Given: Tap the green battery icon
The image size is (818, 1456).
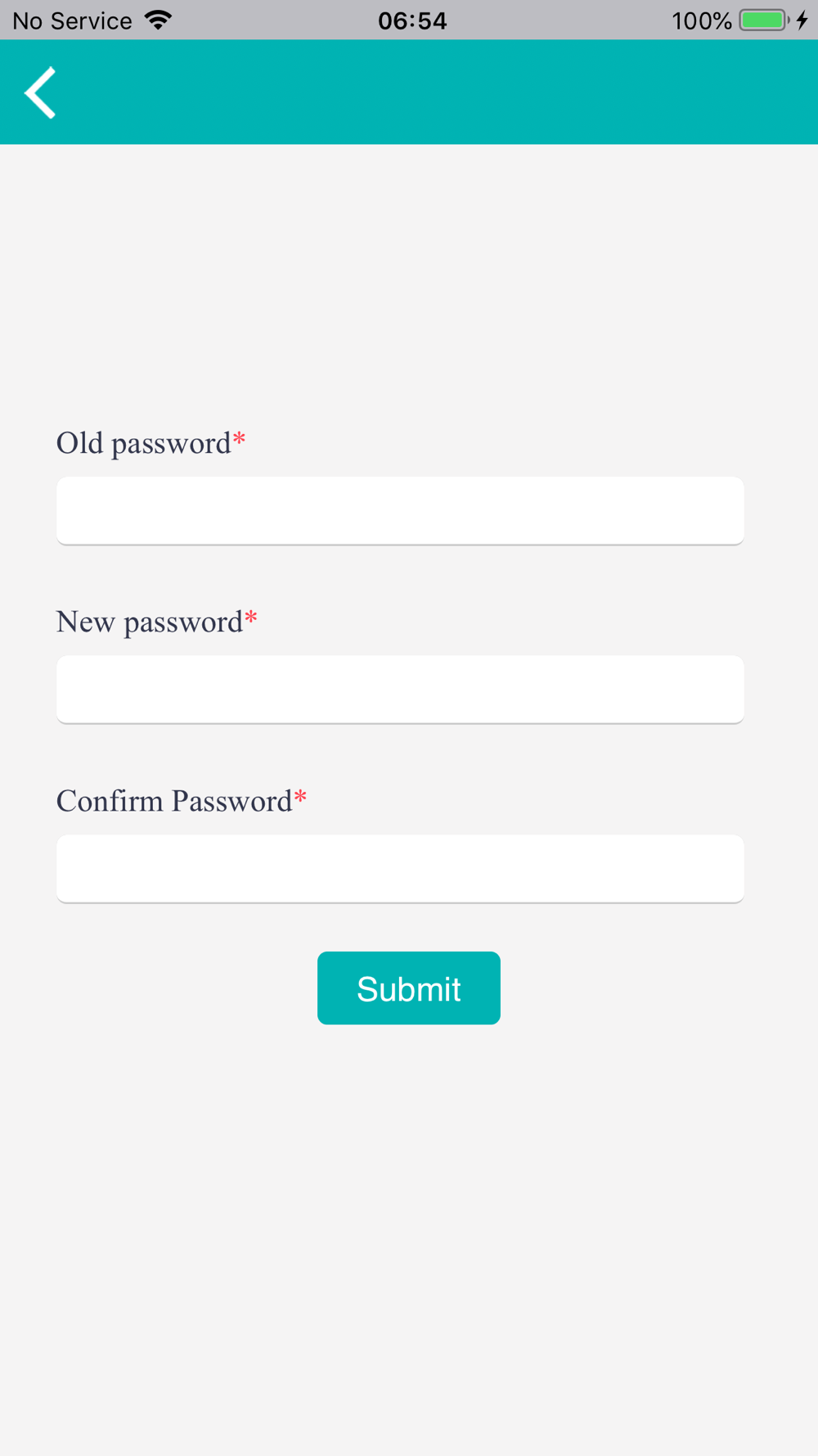Looking at the screenshot, I should [764, 20].
